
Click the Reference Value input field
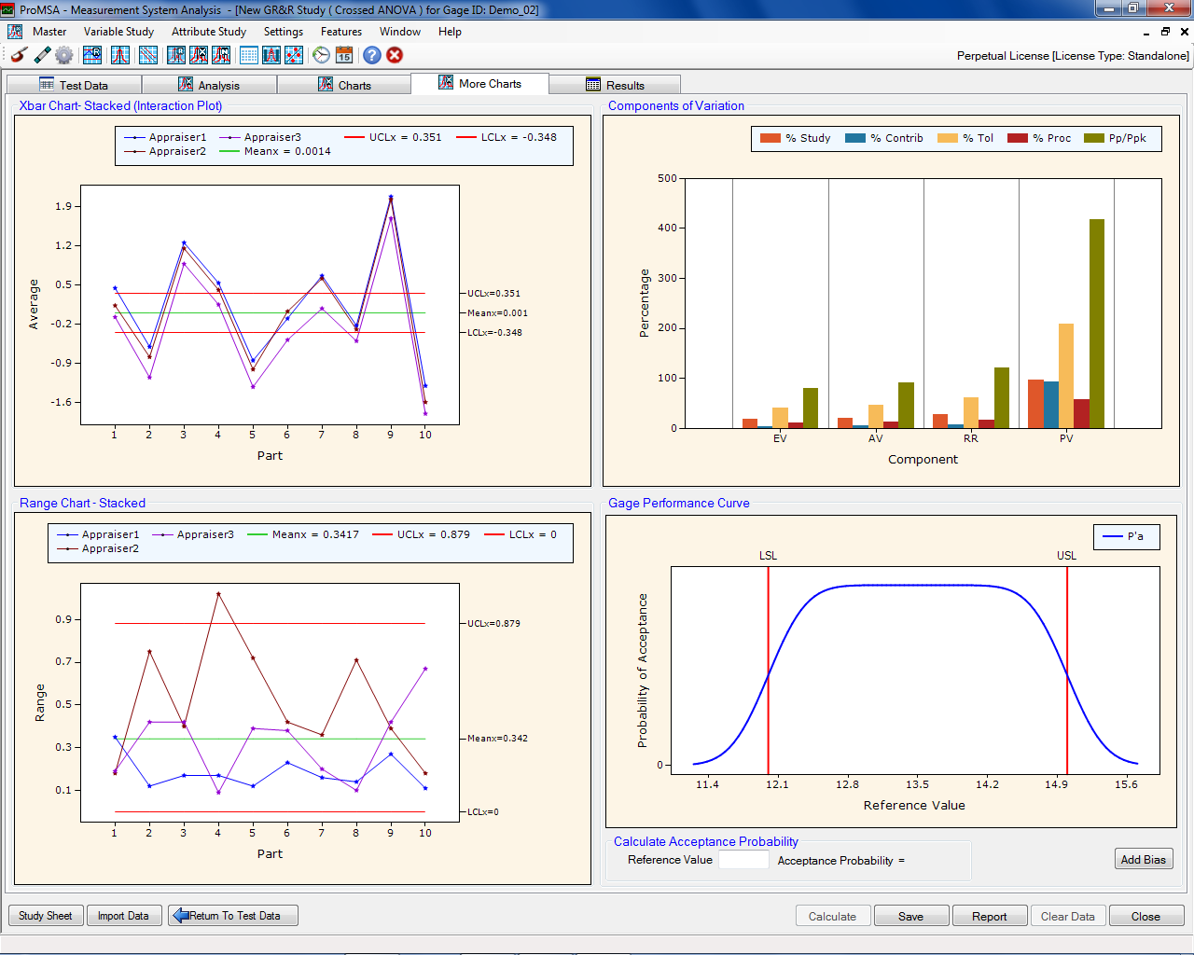click(x=743, y=860)
